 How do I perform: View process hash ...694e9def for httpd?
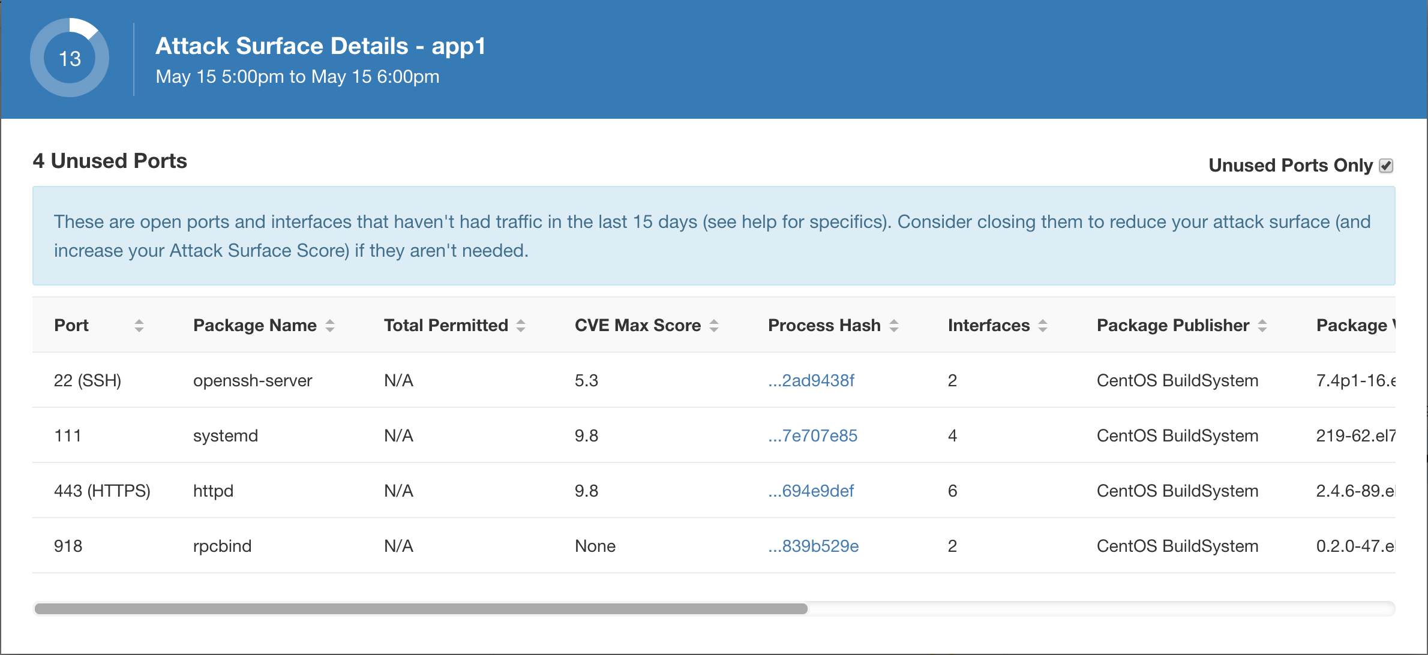(811, 491)
